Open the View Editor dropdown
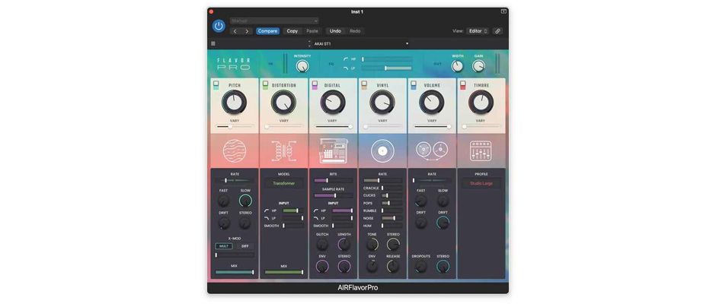Screen dimensions: 716x304 click(478, 31)
